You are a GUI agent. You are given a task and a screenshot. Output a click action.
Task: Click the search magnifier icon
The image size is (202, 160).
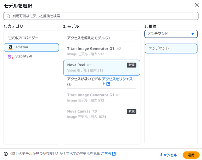[8, 16]
